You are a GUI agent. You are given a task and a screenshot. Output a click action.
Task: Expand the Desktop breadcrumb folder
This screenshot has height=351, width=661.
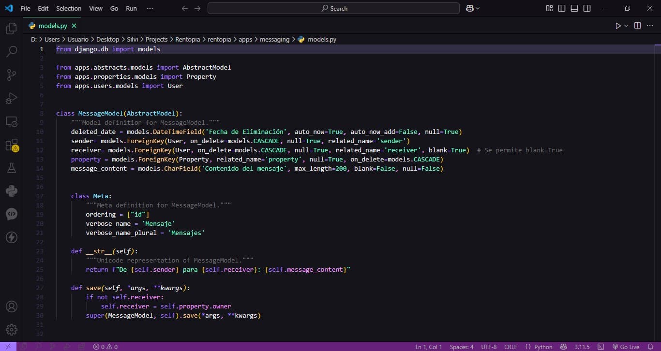(x=107, y=40)
